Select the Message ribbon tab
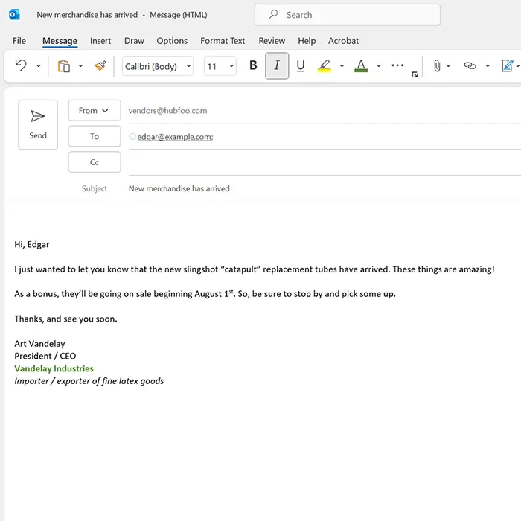 pos(60,41)
